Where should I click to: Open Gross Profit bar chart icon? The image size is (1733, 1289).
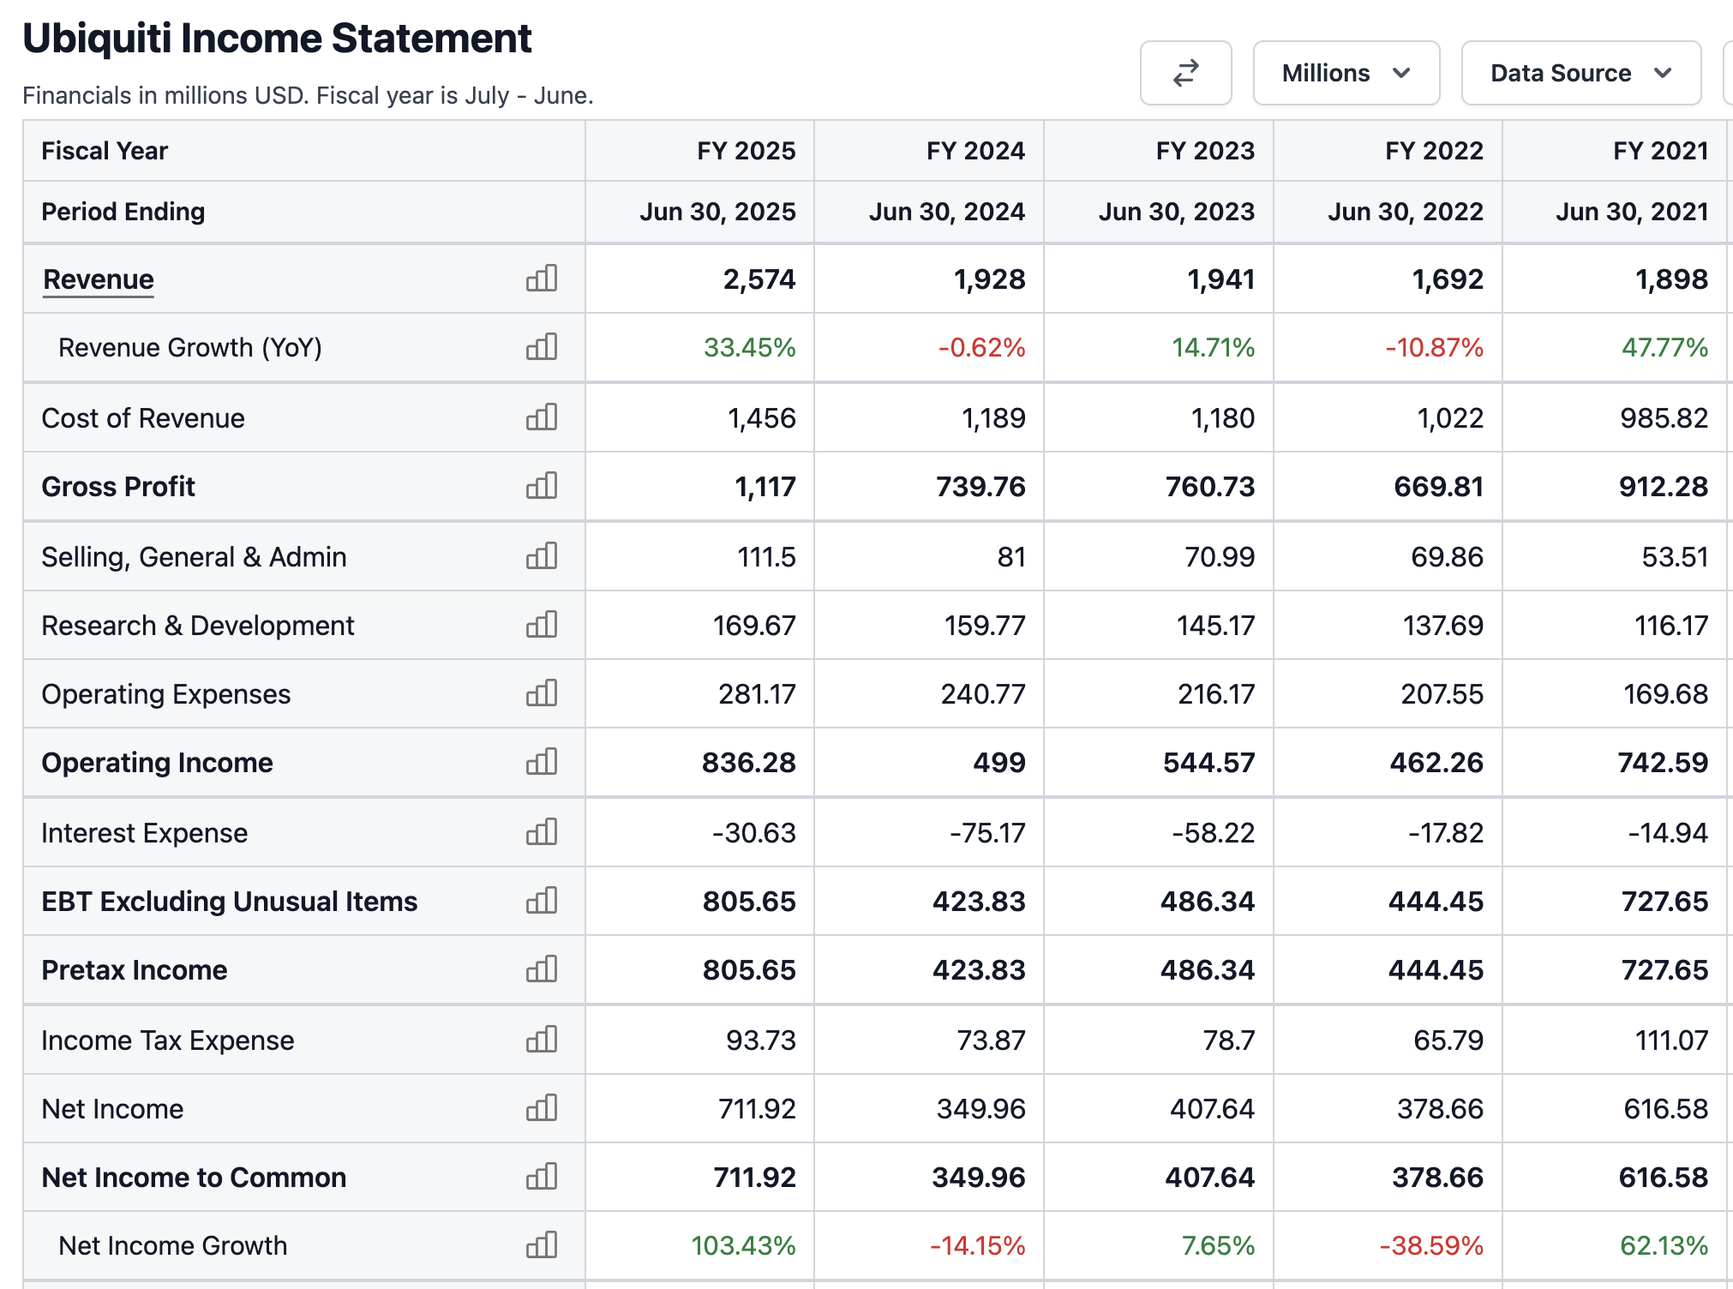[x=542, y=486]
